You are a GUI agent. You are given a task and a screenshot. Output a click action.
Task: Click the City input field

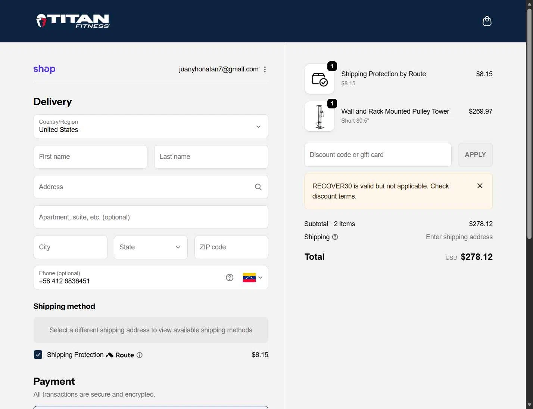(x=71, y=247)
